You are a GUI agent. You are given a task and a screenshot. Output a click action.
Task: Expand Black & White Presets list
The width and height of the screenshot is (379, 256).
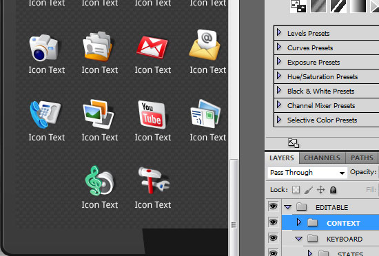pyautogui.click(x=279, y=90)
